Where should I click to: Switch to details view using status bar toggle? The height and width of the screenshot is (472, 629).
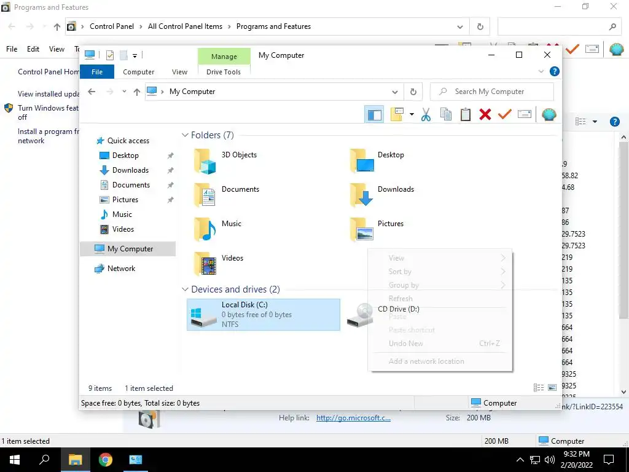click(539, 387)
